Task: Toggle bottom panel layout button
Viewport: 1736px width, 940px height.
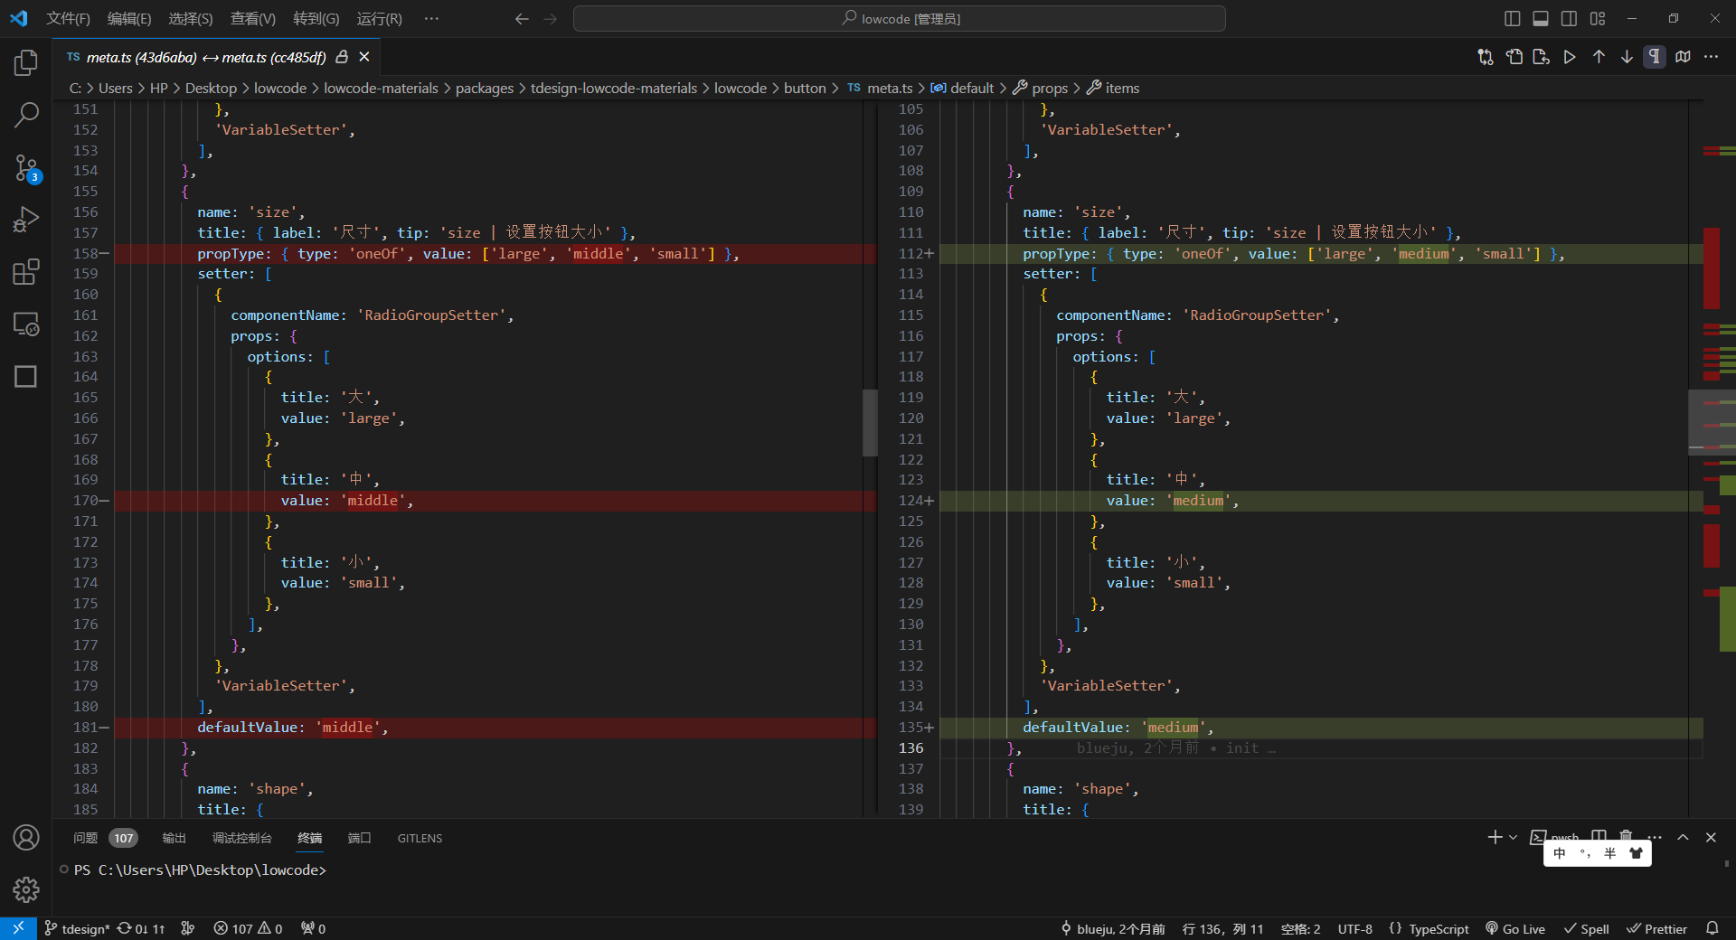Action: (x=1541, y=18)
